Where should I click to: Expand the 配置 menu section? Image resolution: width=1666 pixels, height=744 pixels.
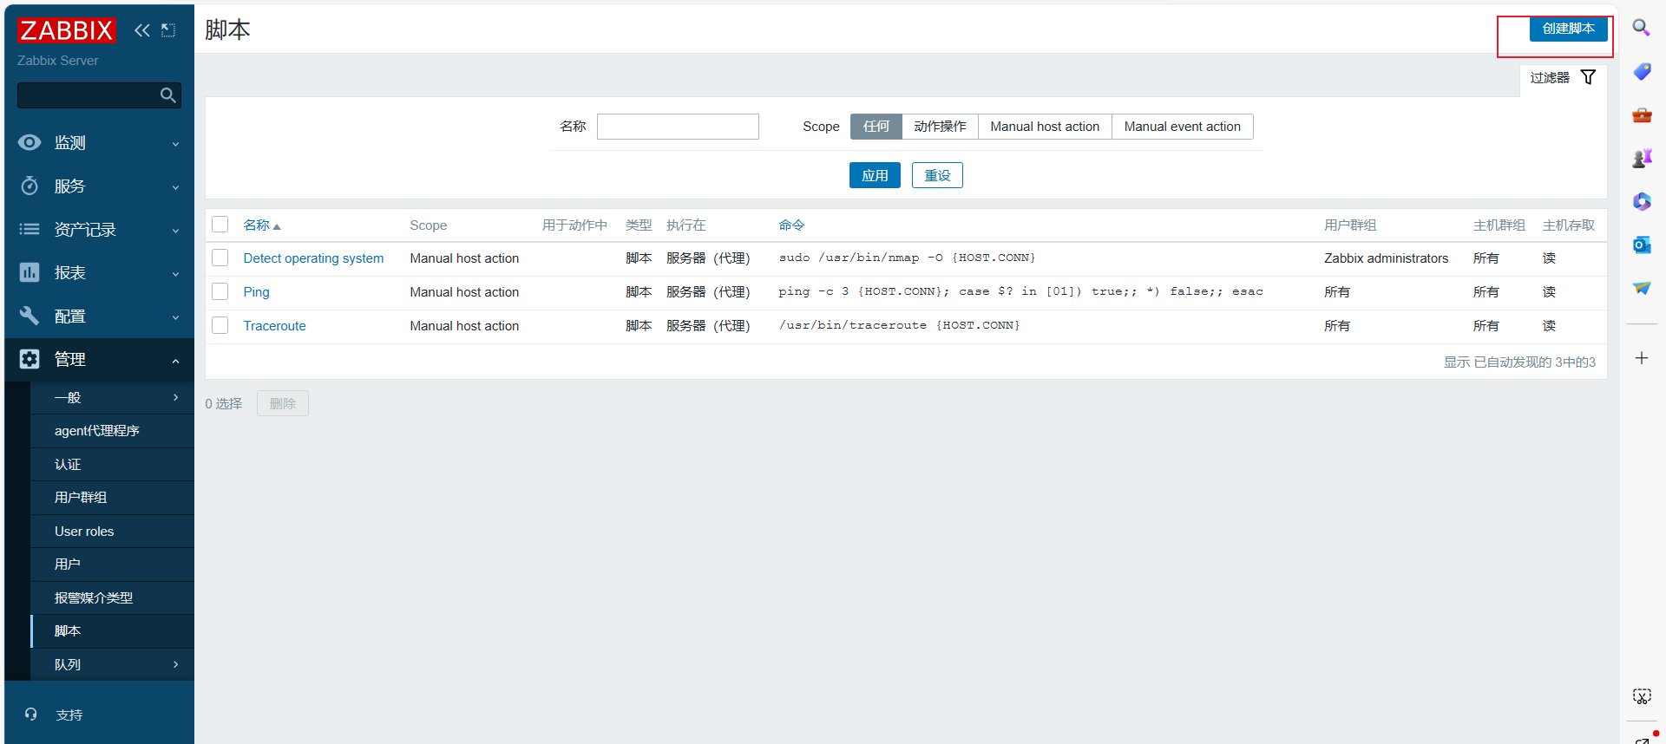click(99, 317)
